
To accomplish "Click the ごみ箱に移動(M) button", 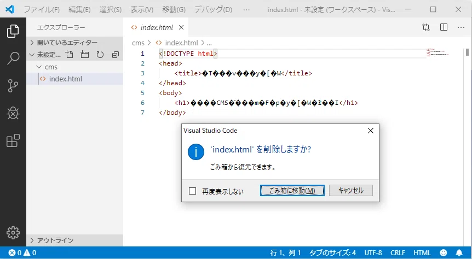I will [292, 191].
